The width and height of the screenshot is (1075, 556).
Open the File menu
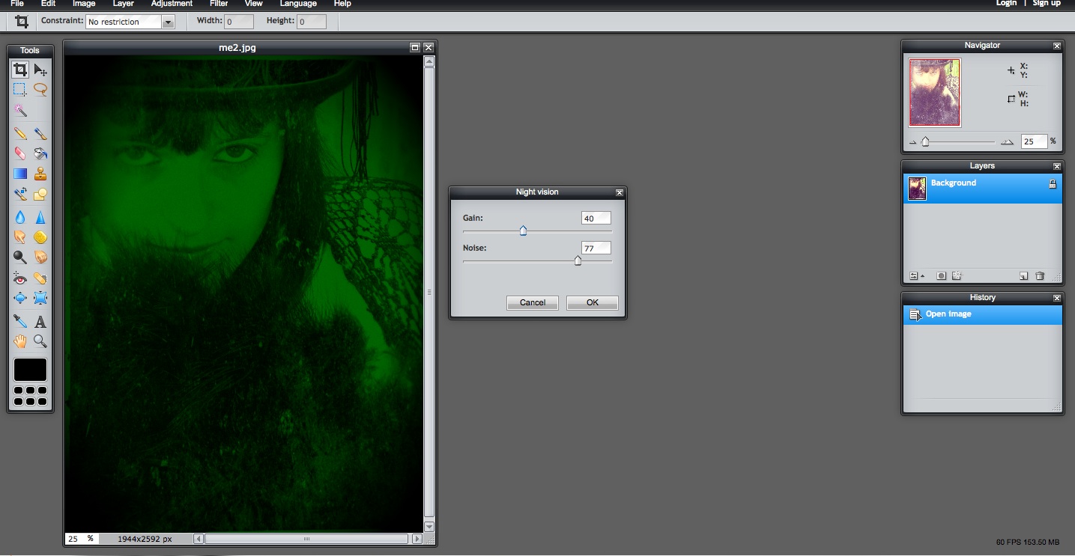17,4
